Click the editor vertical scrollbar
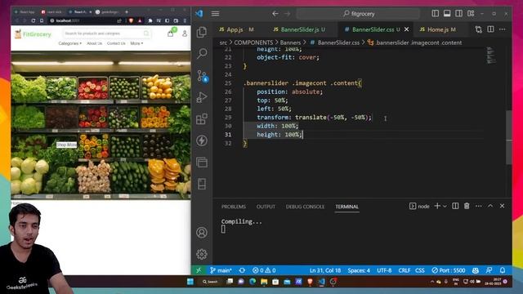The image size is (523, 294). pos(508,136)
